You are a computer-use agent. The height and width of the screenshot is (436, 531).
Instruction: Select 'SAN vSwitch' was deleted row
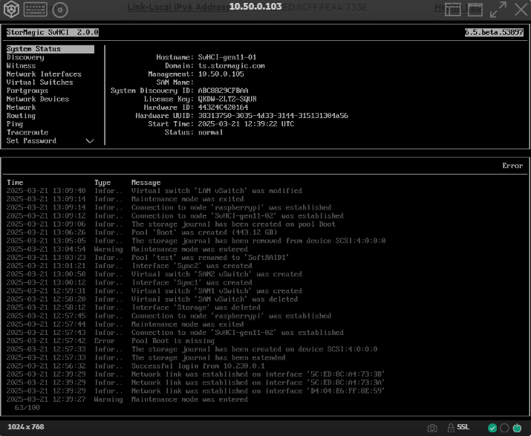tap(152, 299)
